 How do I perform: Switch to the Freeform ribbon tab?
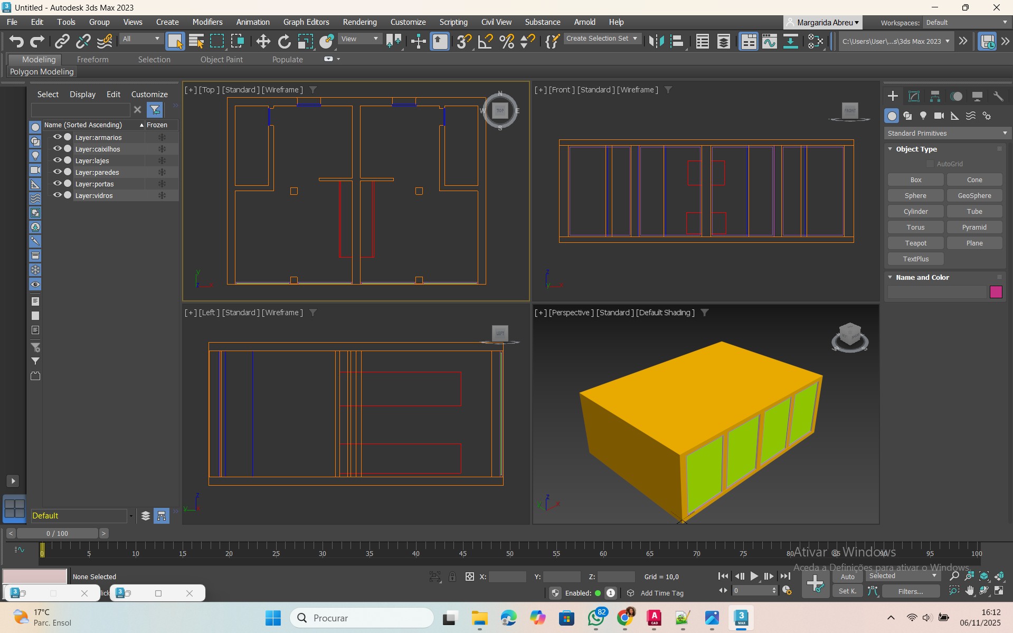pos(92,60)
